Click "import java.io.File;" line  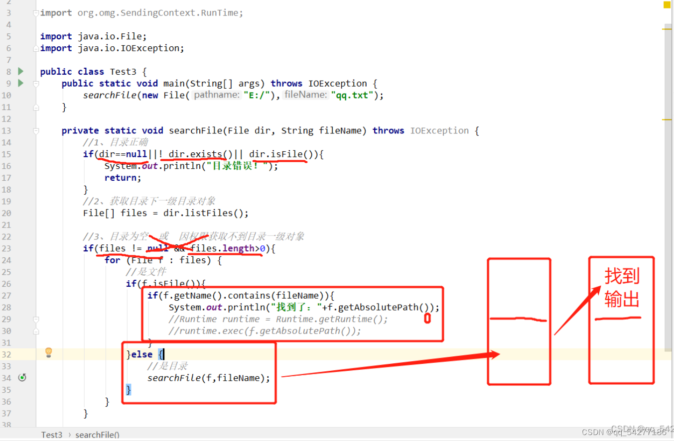(94, 36)
